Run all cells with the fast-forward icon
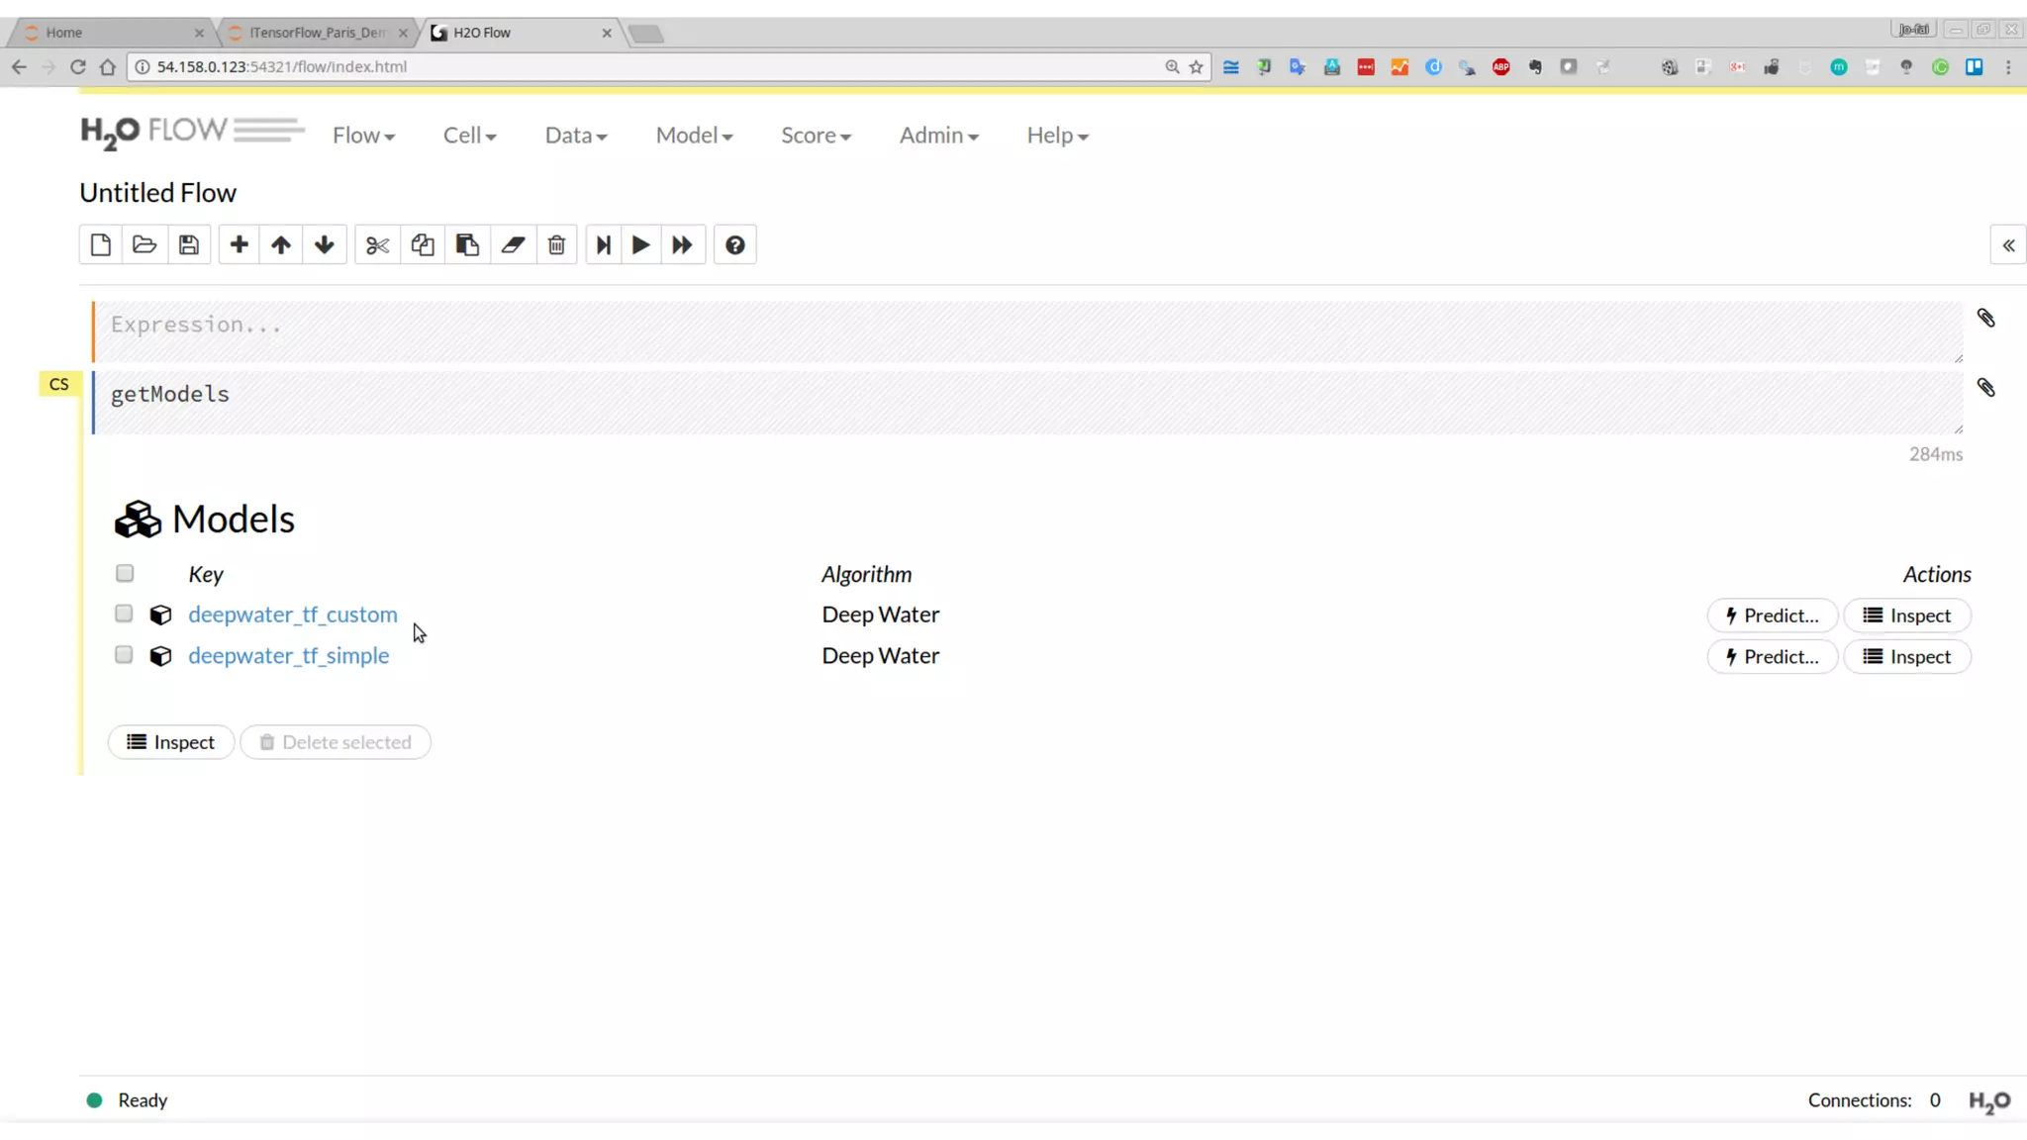This screenshot has height=1140, width=2027. [682, 244]
